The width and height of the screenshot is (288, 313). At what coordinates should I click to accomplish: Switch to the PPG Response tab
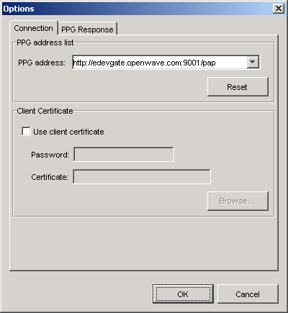point(87,30)
